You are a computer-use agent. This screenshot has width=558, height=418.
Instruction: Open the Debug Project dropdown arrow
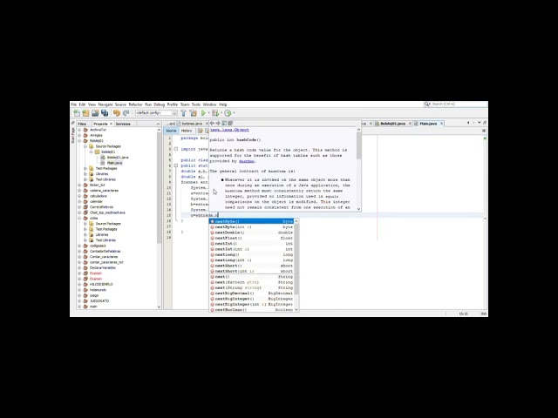[x=221, y=113]
